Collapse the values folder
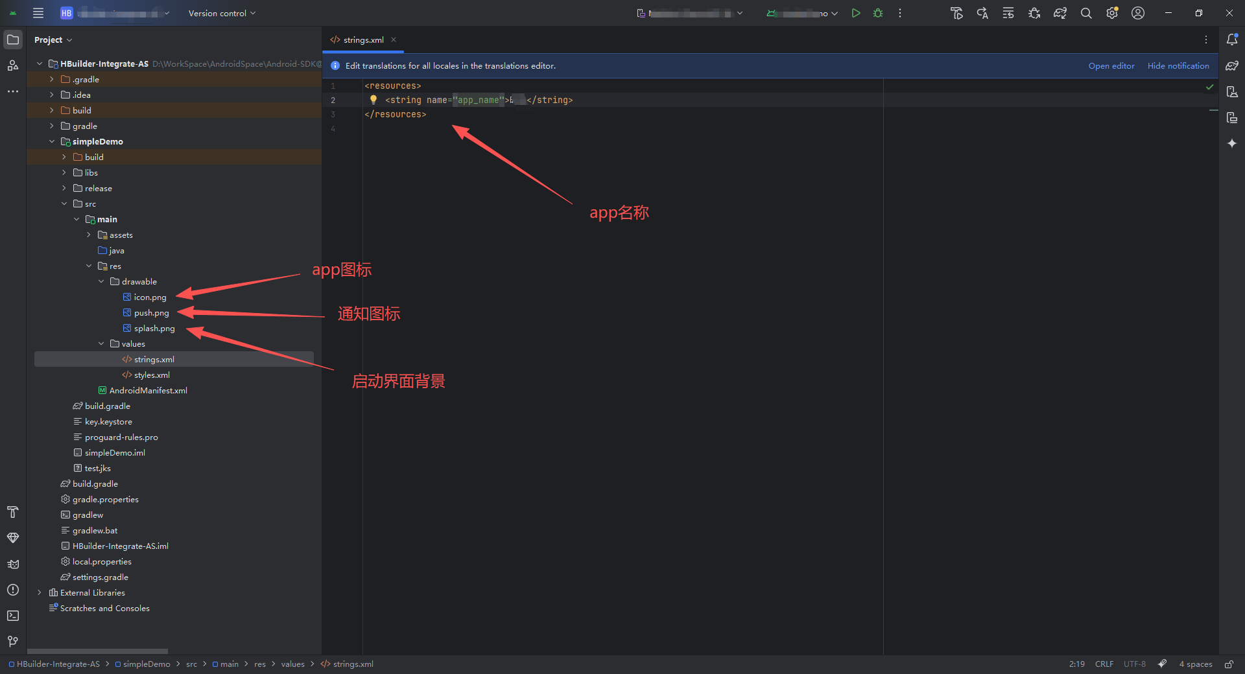The image size is (1245, 674). (x=101, y=343)
